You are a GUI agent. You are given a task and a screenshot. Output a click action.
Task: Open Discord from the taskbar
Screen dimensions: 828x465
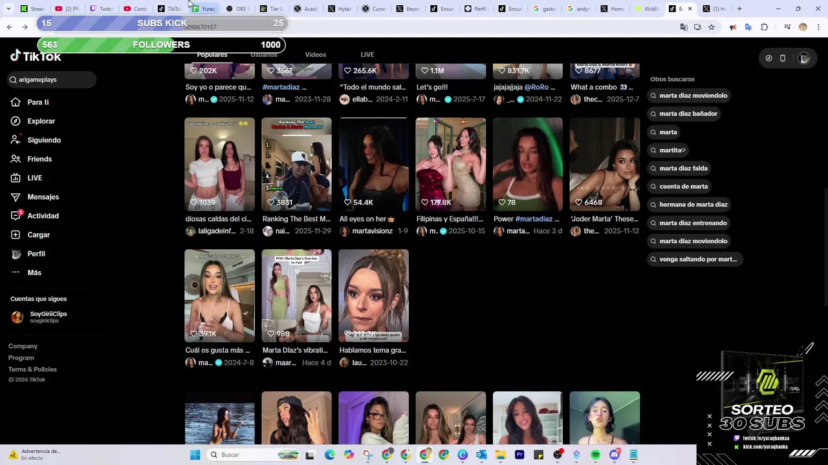[615, 455]
